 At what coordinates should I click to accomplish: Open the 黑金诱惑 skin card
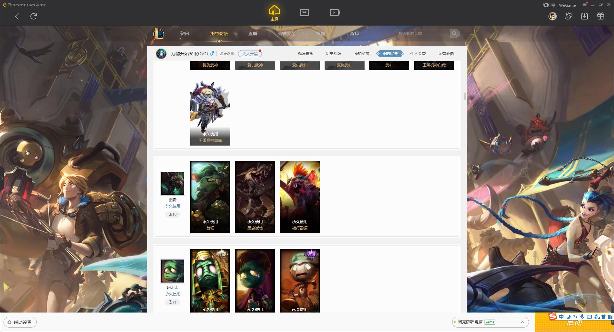point(255,197)
